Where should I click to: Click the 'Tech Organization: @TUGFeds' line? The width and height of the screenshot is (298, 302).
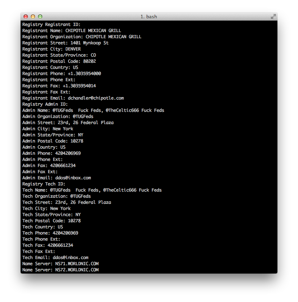tap(56, 196)
